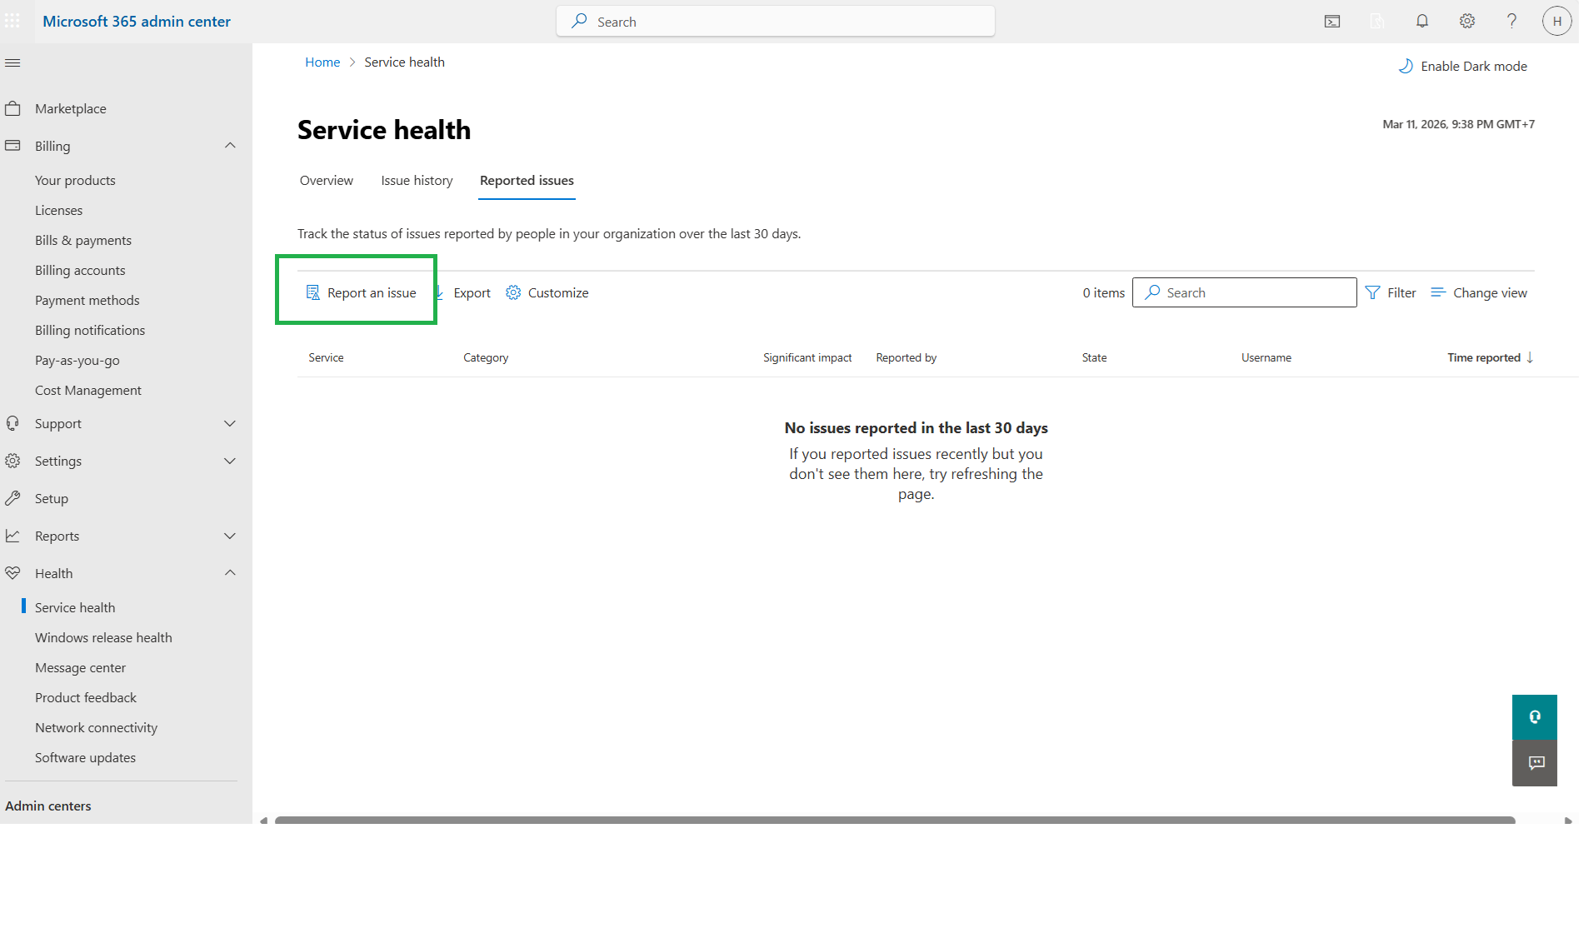Select the Reported issues tab
This screenshot has width=1588, height=933.
[x=527, y=180]
